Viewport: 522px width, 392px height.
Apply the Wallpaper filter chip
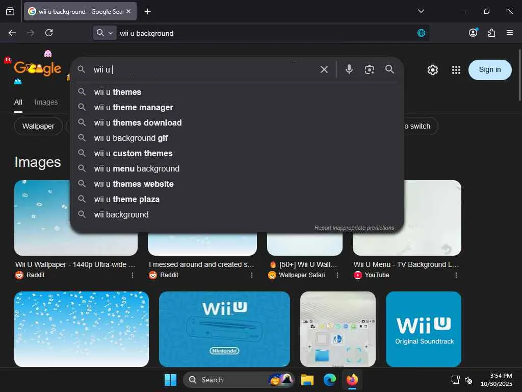(38, 126)
